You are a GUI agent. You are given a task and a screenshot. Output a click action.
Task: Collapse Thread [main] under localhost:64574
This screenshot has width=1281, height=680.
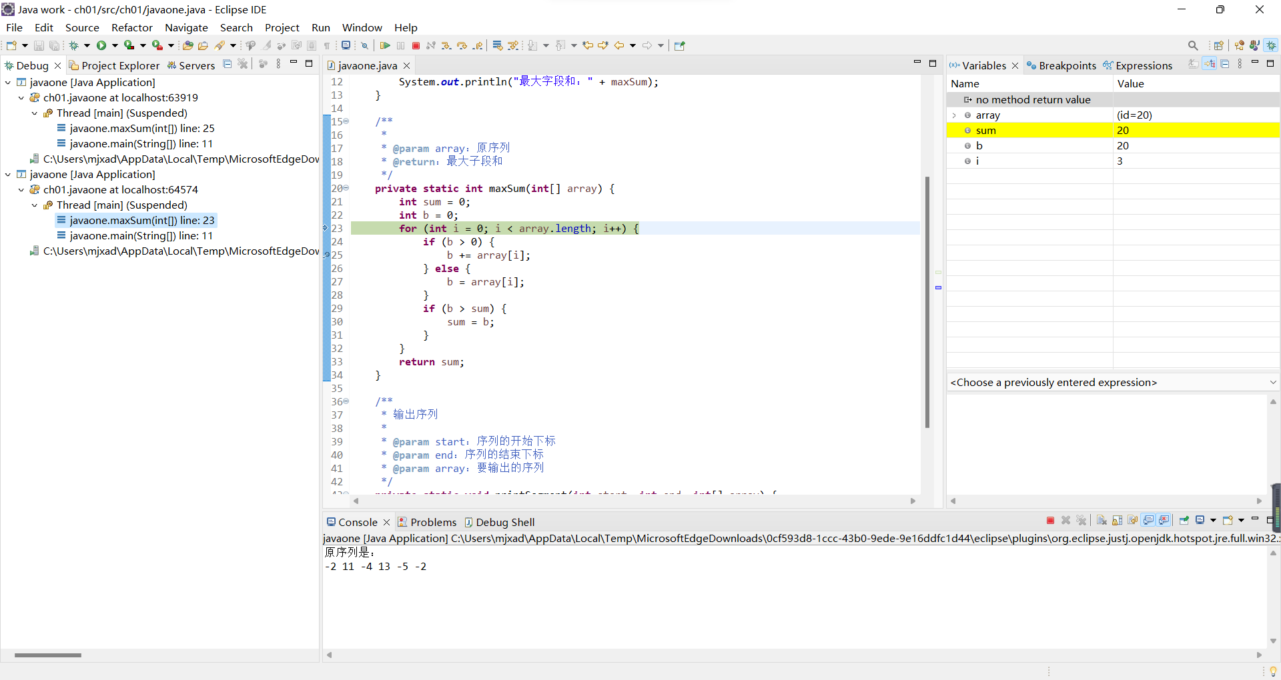(35, 205)
